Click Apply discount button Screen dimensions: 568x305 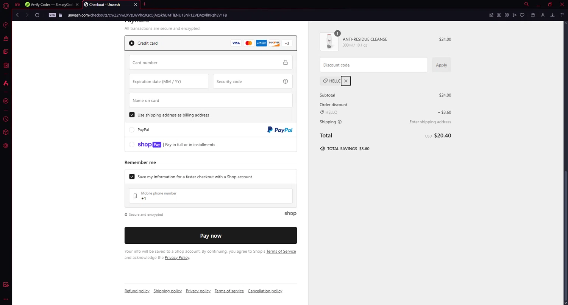coord(442,65)
